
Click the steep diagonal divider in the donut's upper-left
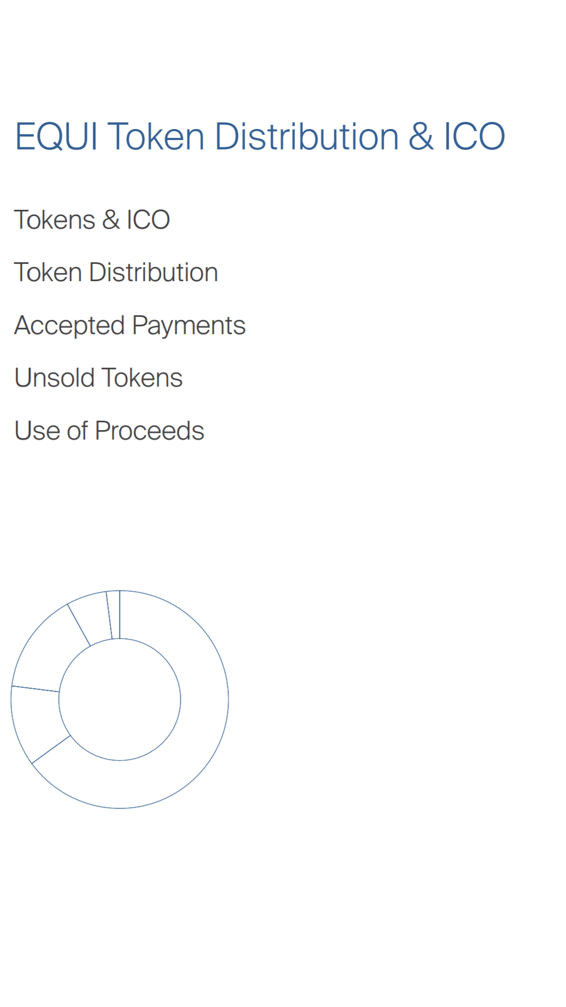79,625
